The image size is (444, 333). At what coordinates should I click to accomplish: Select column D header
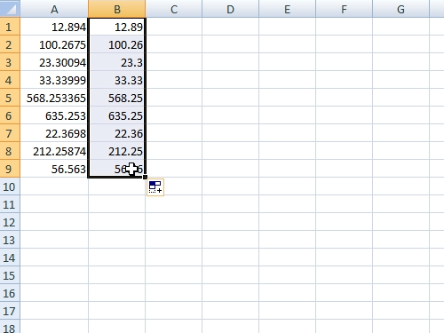click(x=230, y=9)
